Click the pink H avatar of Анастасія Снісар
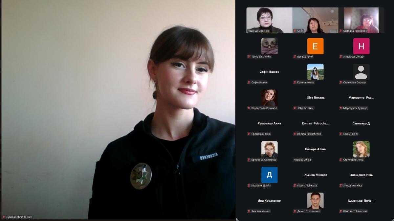 (x=361, y=46)
